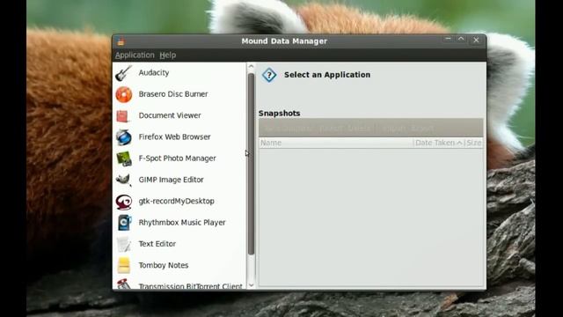Minimize the Mound Data Manager window
Image resolution: width=563 pixels, height=317 pixels.
(x=448, y=40)
